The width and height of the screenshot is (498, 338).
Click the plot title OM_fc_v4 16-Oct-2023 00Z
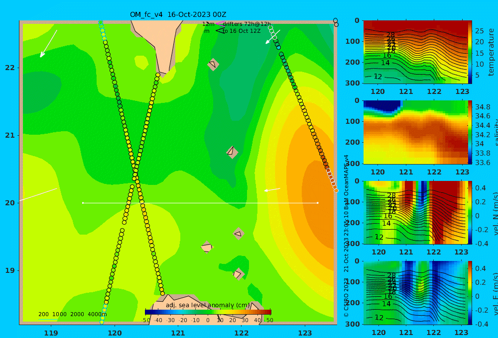coord(178,14)
